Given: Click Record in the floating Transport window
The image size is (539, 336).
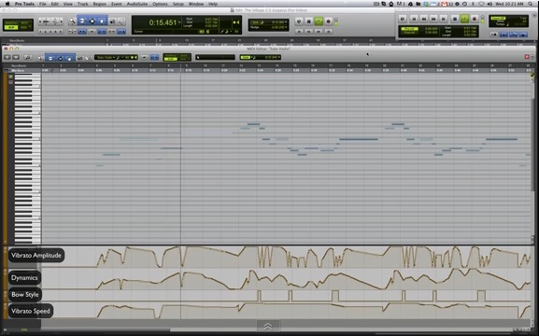Looking at the screenshot, I should coord(475,19).
